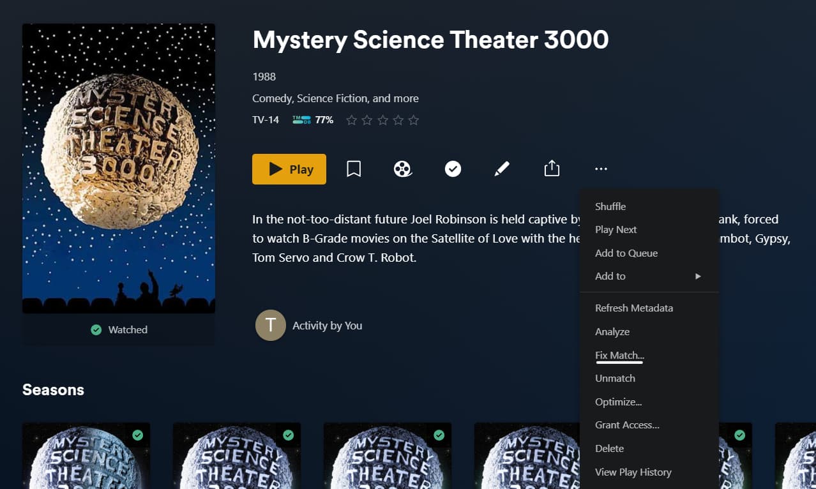
Task: Expand the Add to submenu arrow
Action: (698, 276)
